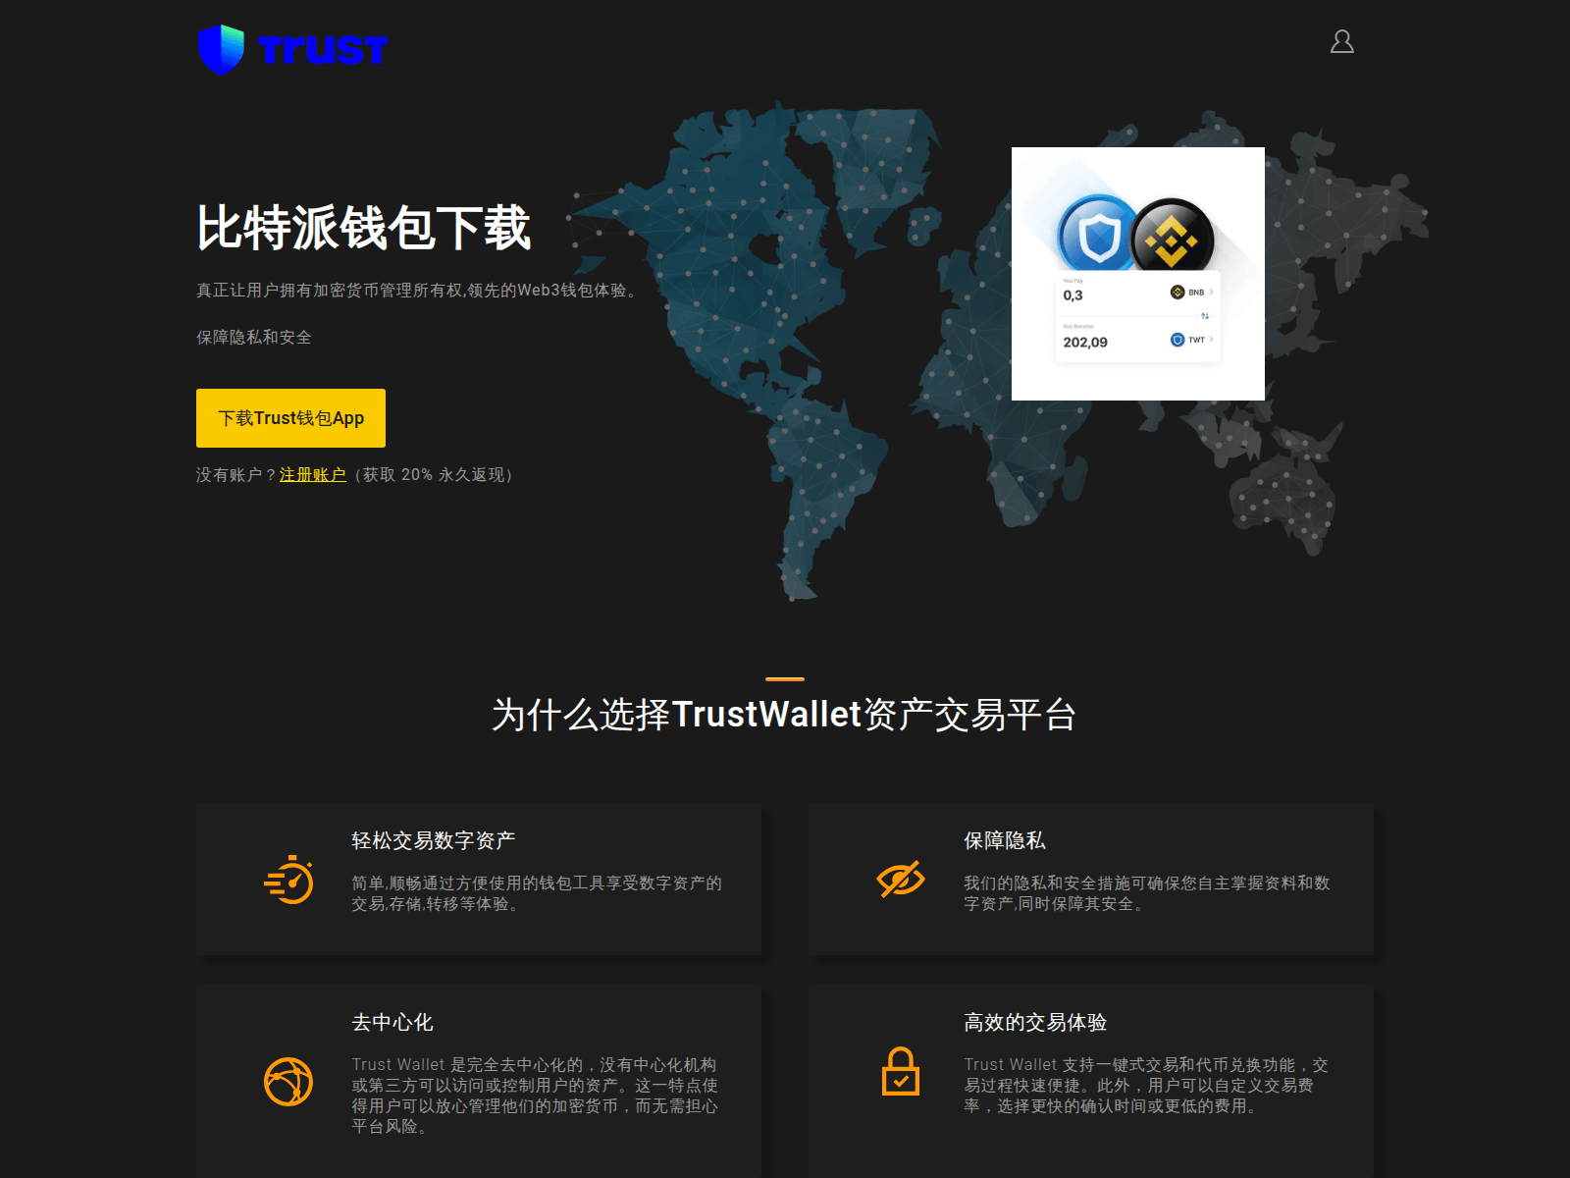The image size is (1570, 1178).
Task: Expand the BNB currency selector chevron
Action: click(1211, 292)
